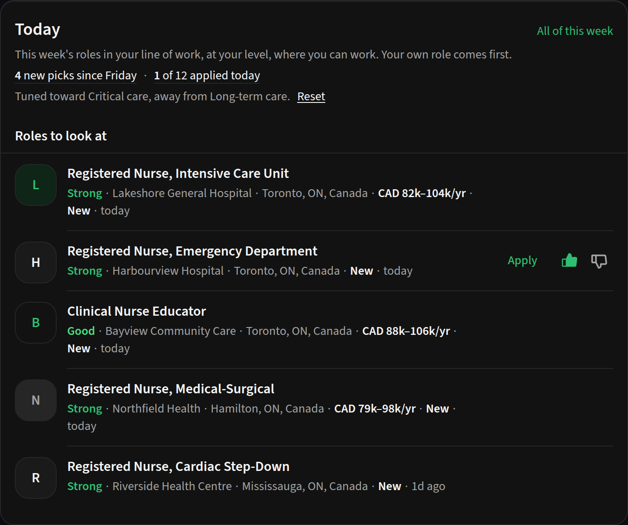Image resolution: width=628 pixels, height=525 pixels.
Task: Open Registered Nurse, Emergency Department listing
Action: pos(192,251)
